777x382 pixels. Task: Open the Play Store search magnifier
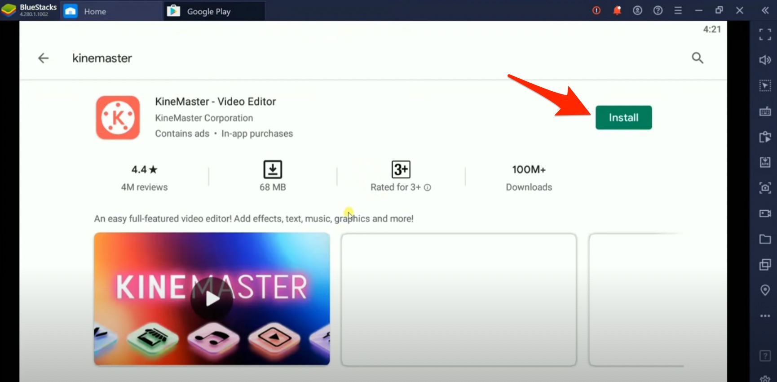pyautogui.click(x=697, y=58)
